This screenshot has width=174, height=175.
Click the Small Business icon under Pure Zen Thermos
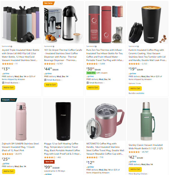88,83
